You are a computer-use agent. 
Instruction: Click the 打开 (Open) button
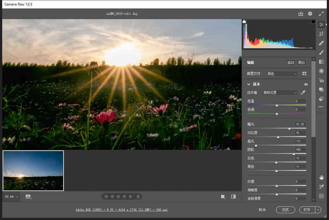pyautogui.click(x=307, y=210)
